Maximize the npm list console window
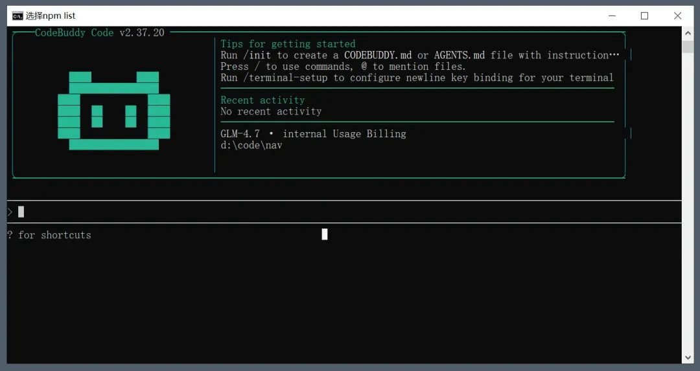 [645, 16]
